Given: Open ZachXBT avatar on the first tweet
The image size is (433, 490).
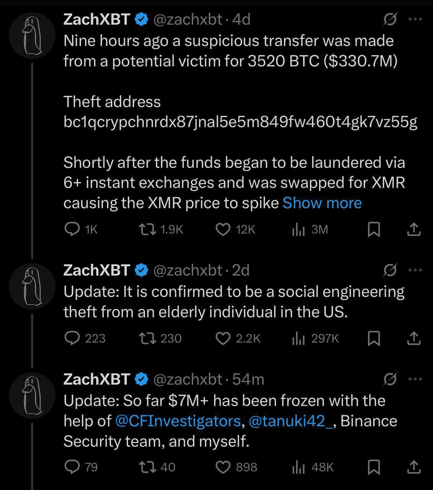Looking at the screenshot, I should 32,35.
